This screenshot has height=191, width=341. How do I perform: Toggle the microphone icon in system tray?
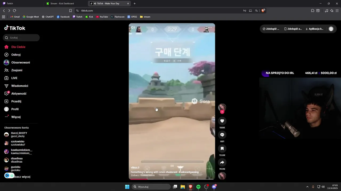(313, 187)
